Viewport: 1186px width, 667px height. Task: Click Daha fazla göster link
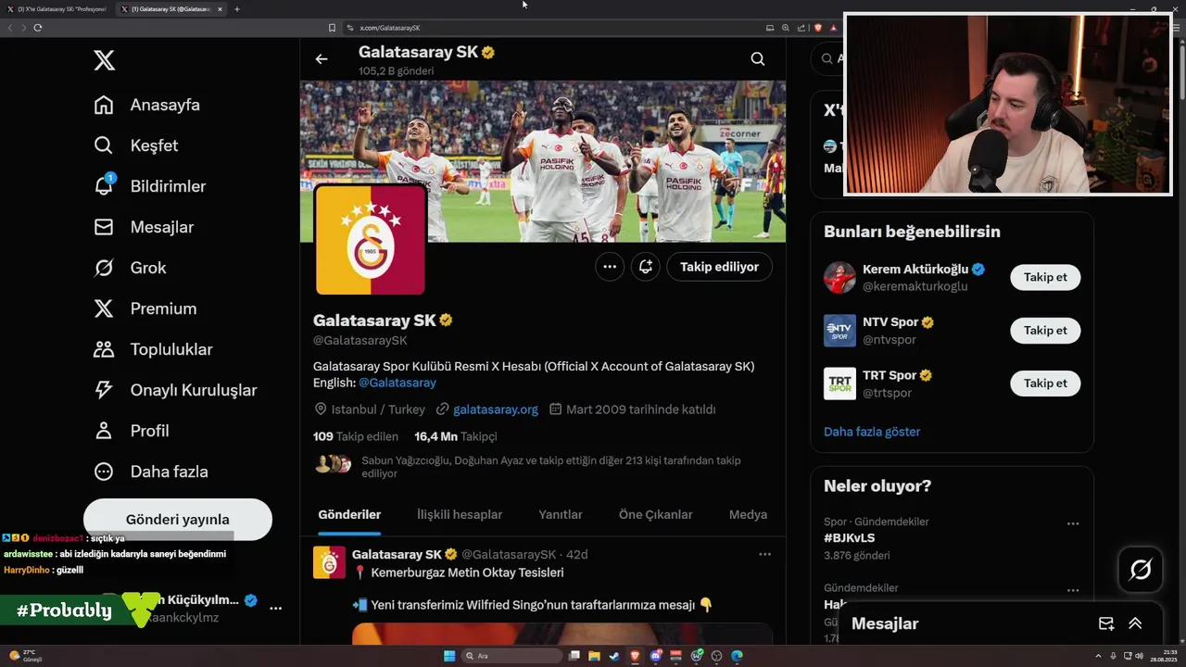coord(872,432)
